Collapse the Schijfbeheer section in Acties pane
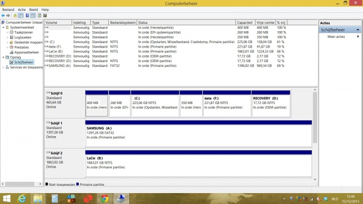 [x=358, y=30]
